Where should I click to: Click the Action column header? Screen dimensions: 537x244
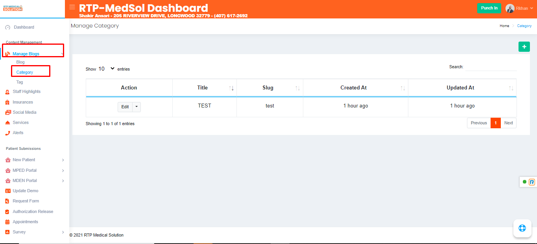coord(129,88)
